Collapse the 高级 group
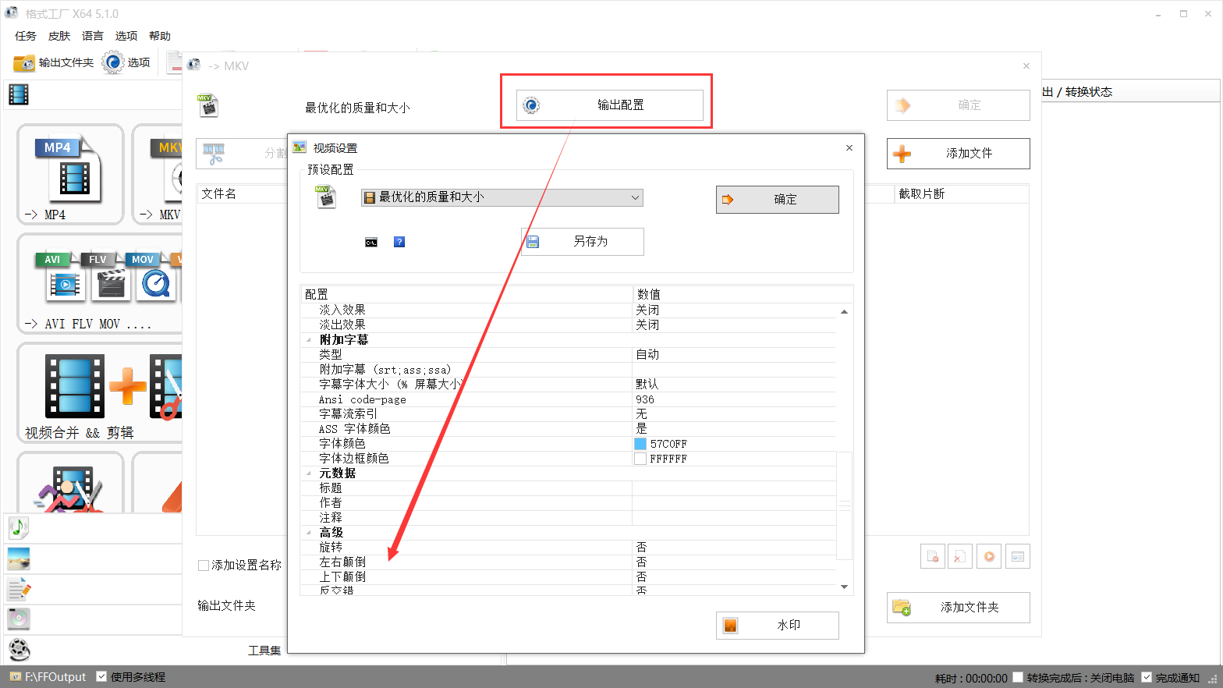 click(x=309, y=533)
